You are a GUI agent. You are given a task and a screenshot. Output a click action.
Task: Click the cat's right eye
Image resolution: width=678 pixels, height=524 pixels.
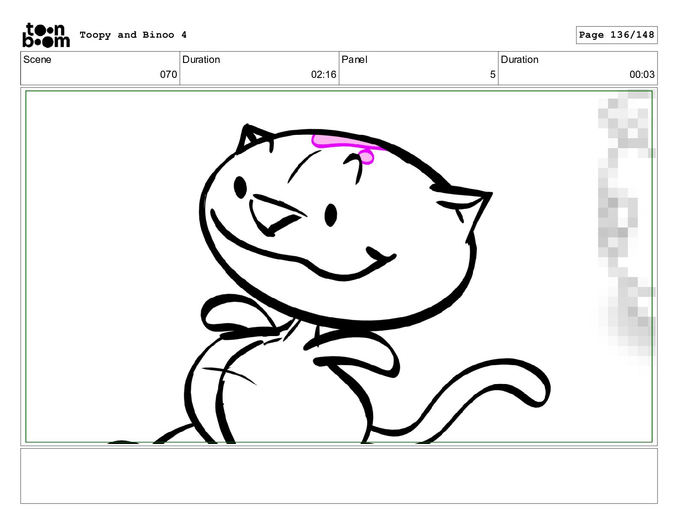pos(330,215)
